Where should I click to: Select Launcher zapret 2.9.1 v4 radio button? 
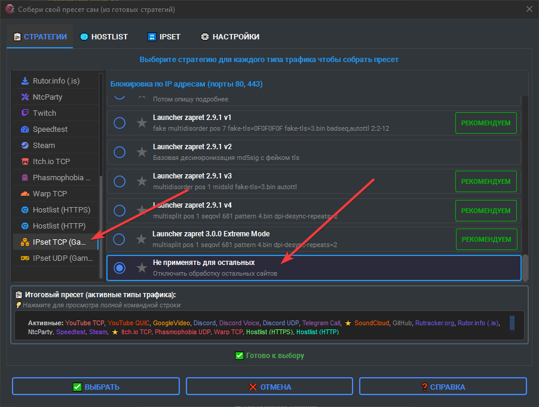pos(120,211)
